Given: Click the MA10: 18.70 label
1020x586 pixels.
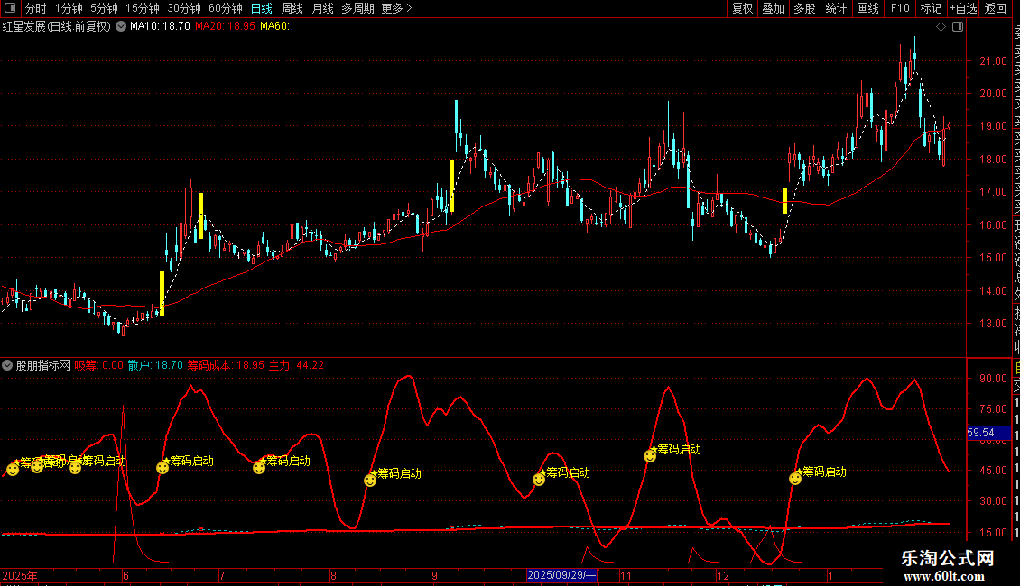Looking at the screenshot, I should pyautogui.click(x=160, y=27).
